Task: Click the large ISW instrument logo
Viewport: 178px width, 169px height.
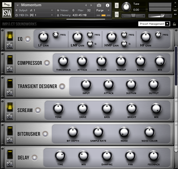Action: (7, 13)
